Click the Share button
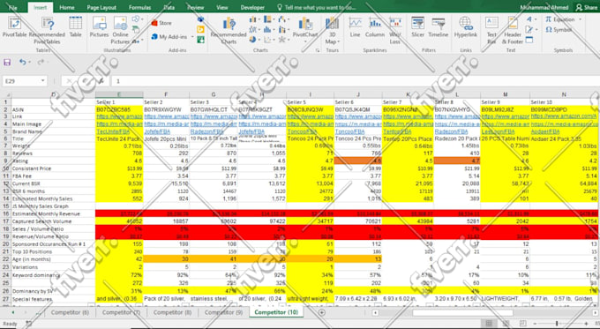Viewport: 600px width, 329px height. [587, 7]
